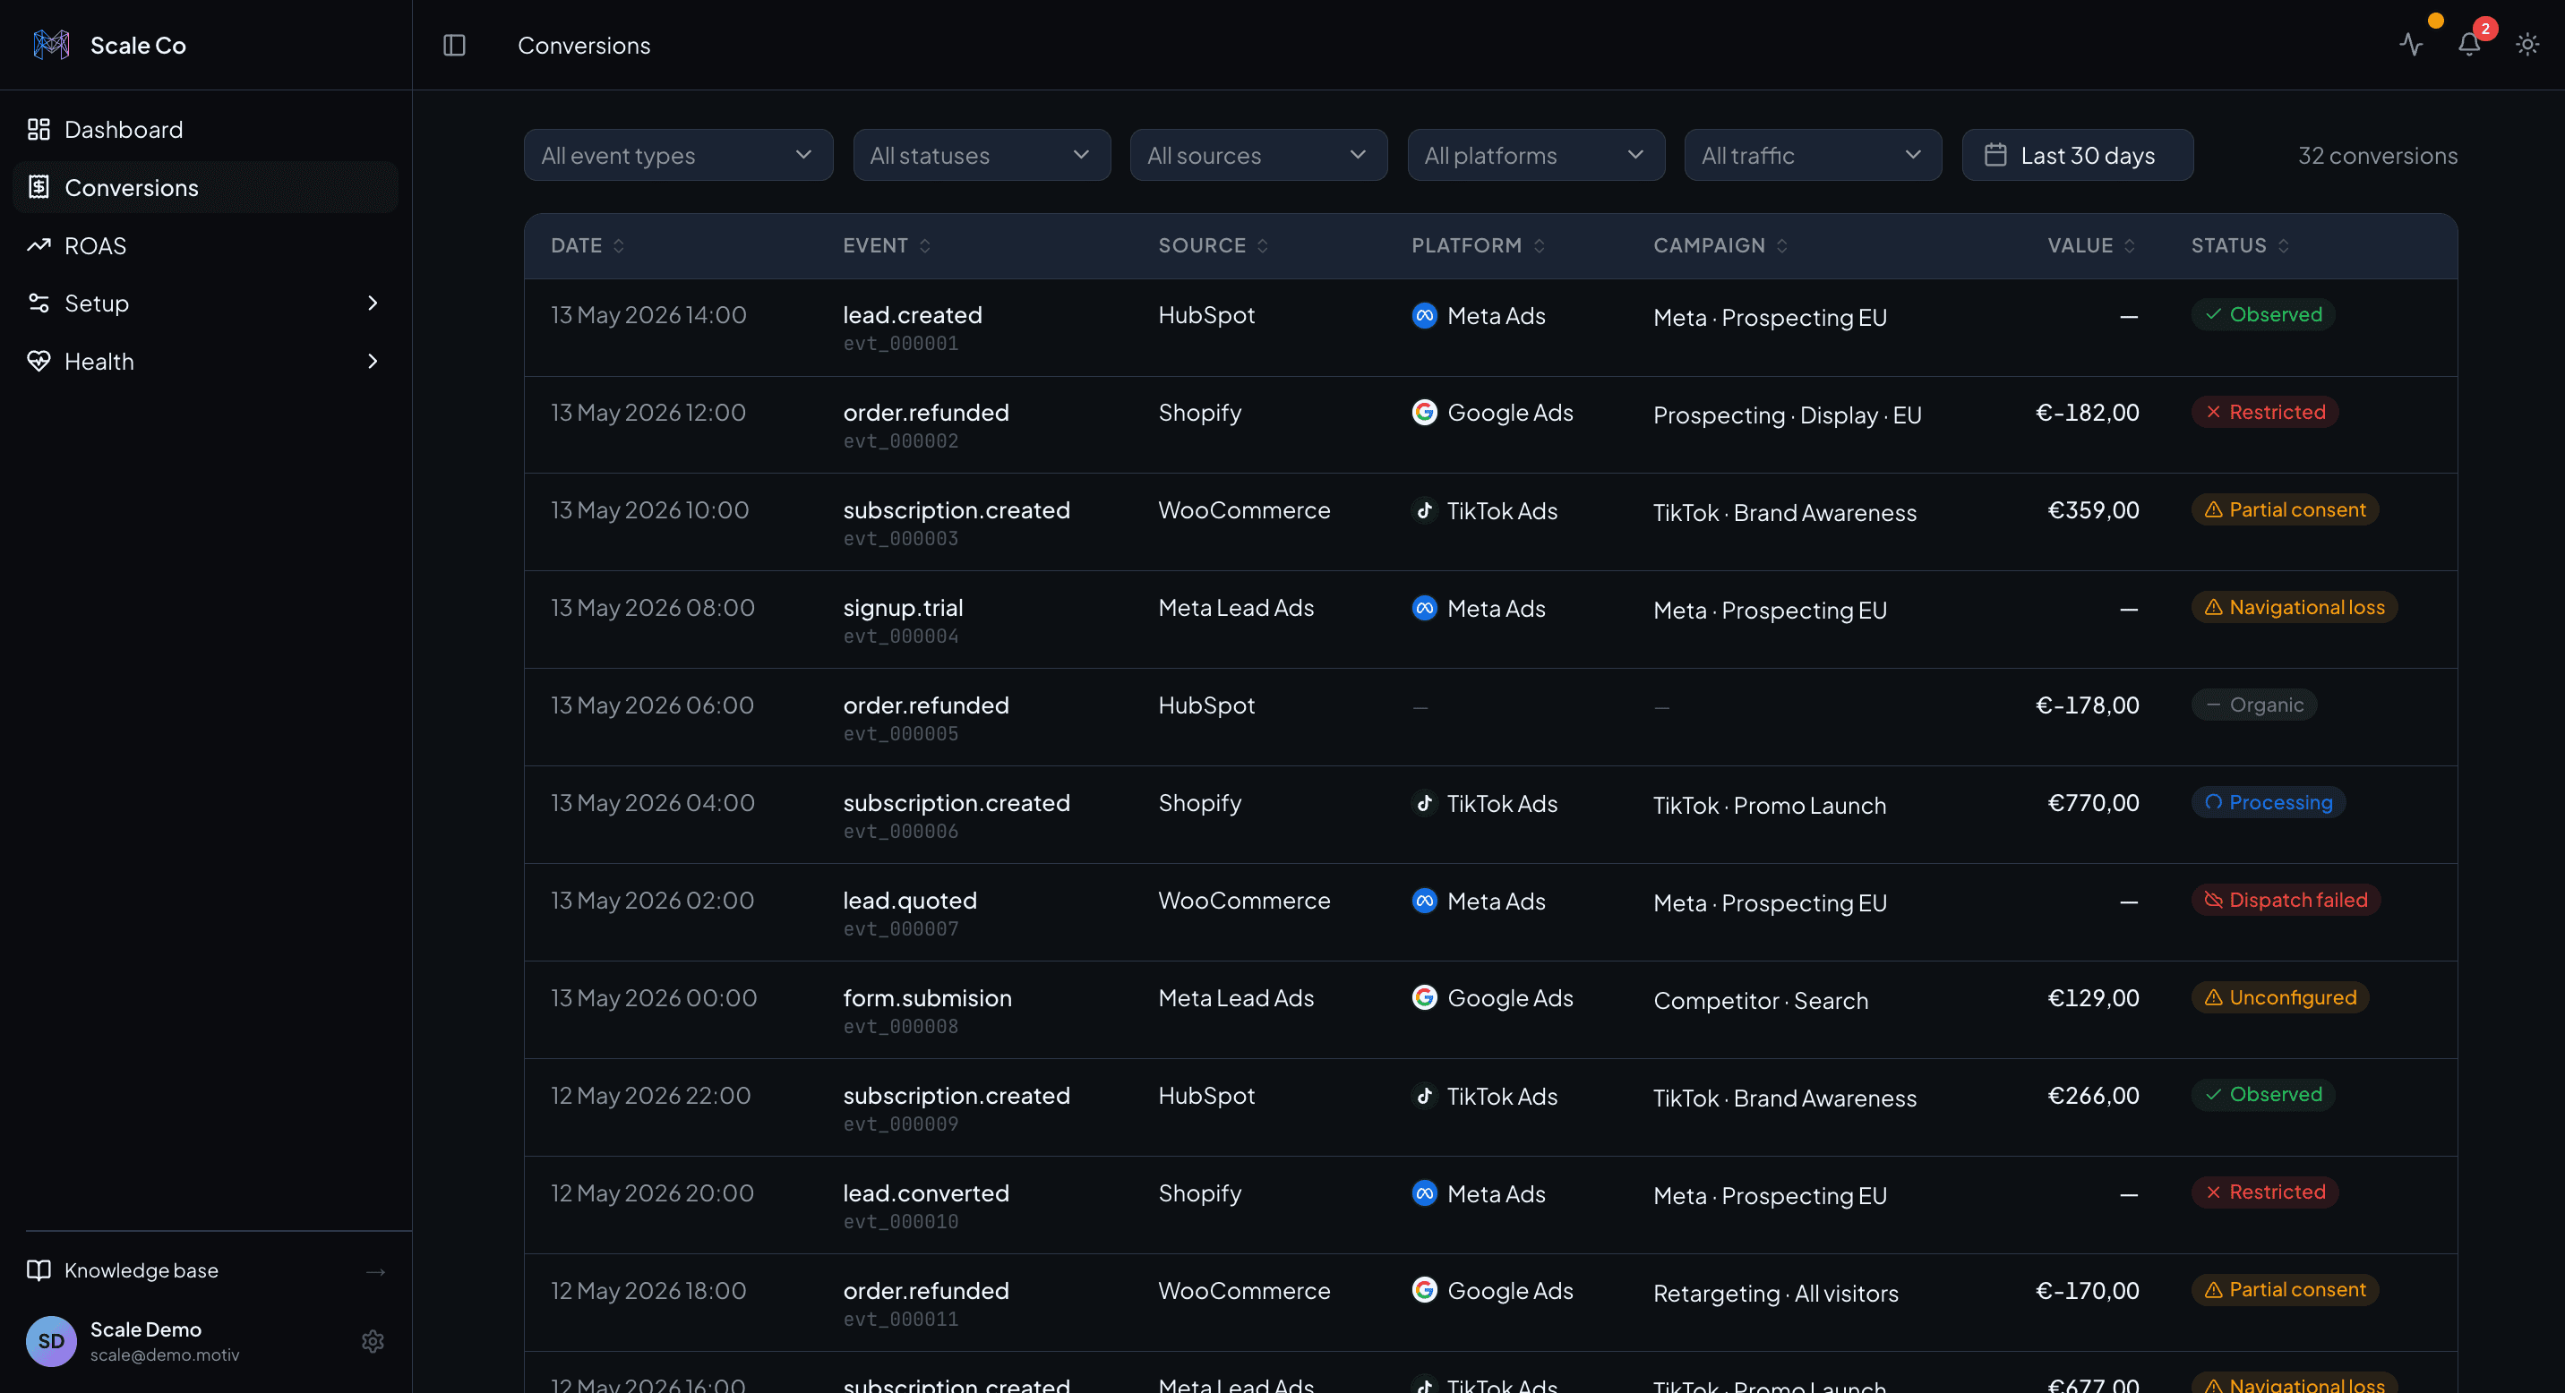Screen dimensions: 2565x1393
Task: Open the All sources dropdown
Action: (x=1258, y=155)
